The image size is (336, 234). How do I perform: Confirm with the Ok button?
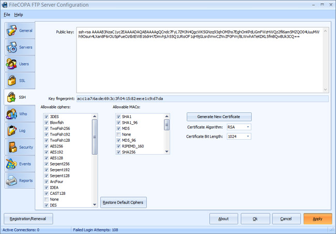click(255, 219)
